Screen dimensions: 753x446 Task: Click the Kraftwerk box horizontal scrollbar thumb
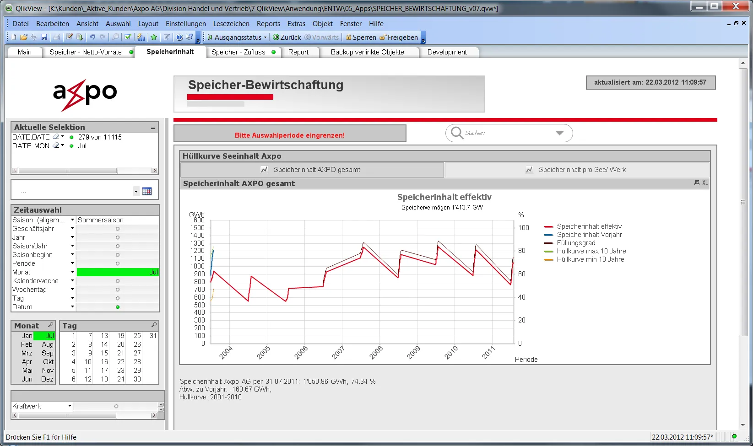pyautogui.click(x=67, y=415)
